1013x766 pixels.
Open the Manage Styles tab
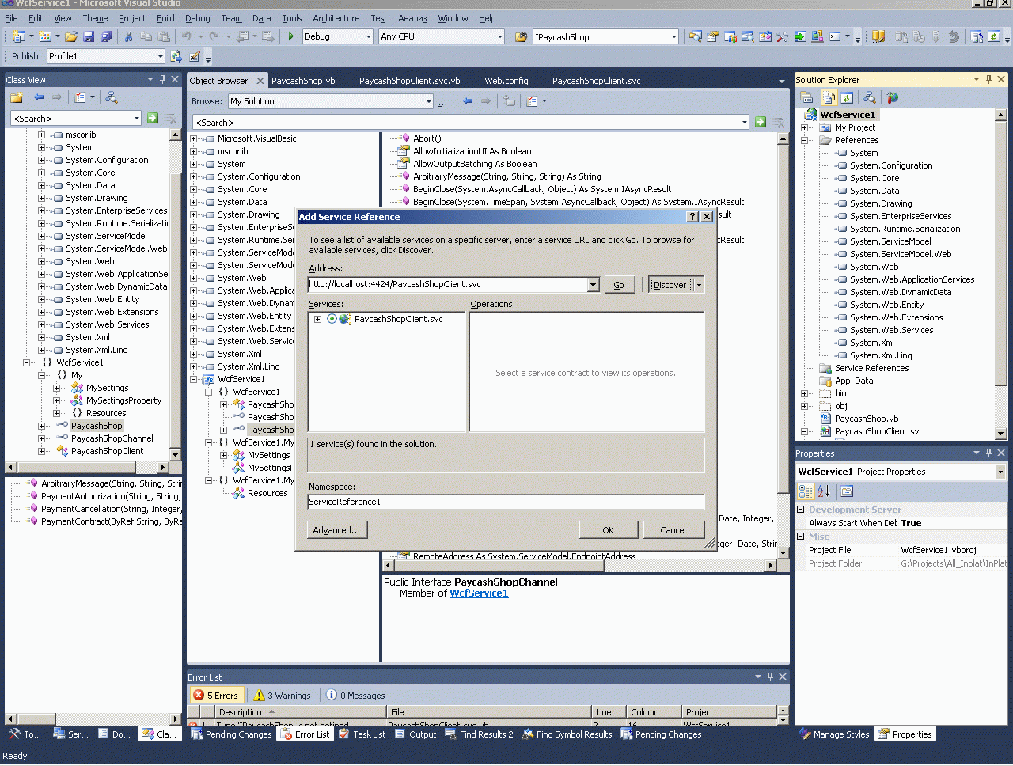point(834,734)
